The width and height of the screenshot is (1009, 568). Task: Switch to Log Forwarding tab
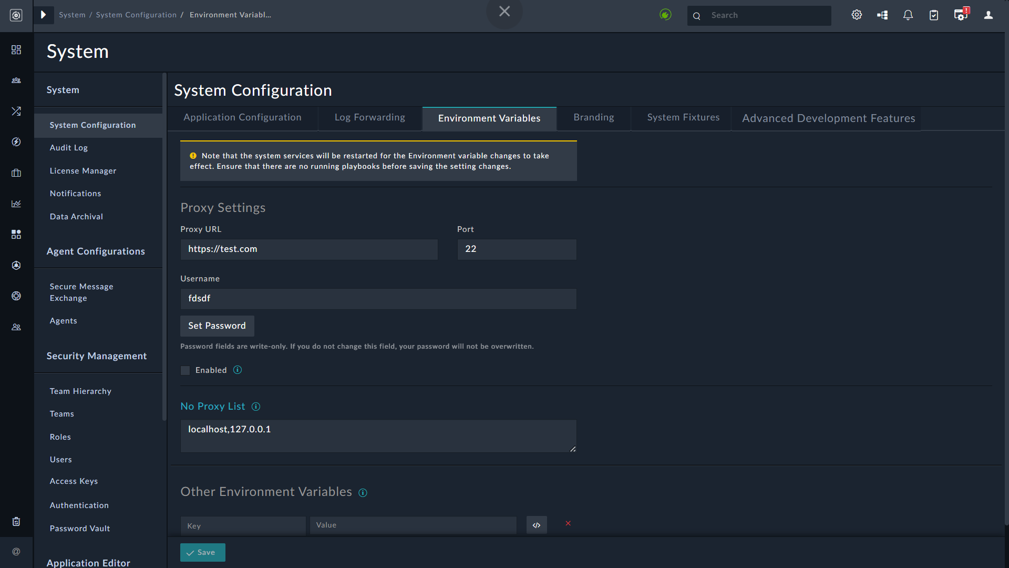click(370, 118)
